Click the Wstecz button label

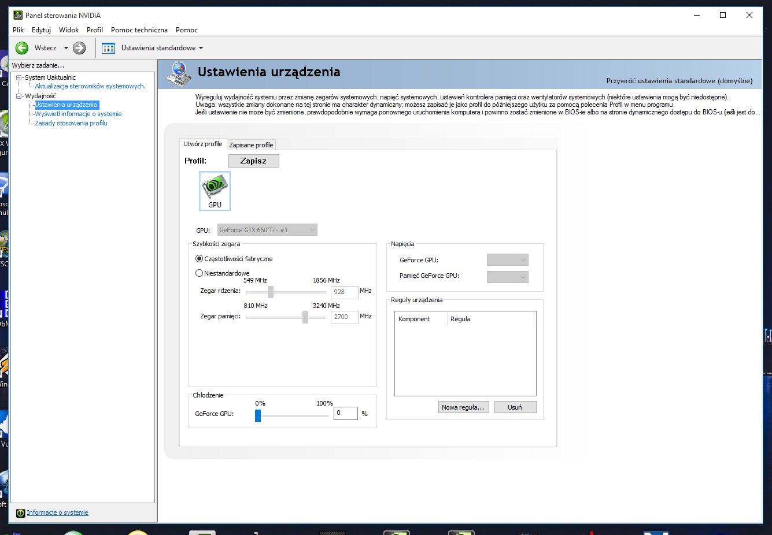pos(45,48)
